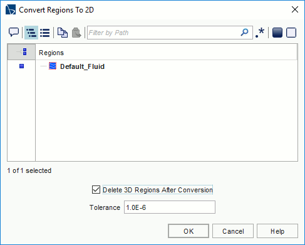Screen dimensions: 305x245
Task: Click the dark blue select-all square
Action: [277, 33]
